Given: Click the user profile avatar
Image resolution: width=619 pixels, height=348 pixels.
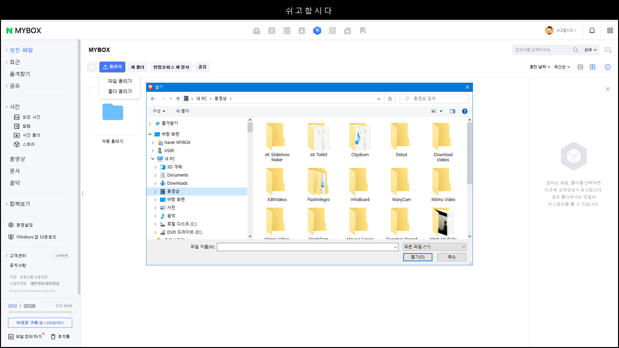Looking at the screenshot, I should pos(549,30).
